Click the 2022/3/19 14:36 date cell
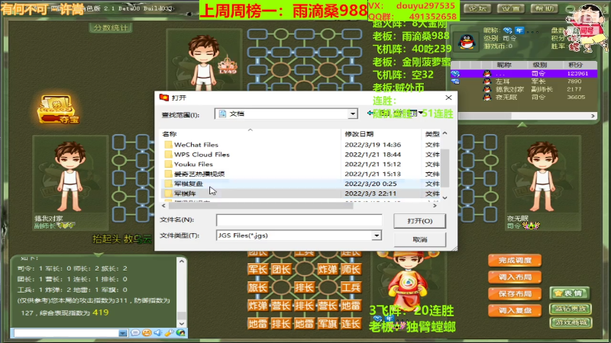Viewport: 611px width, 343px height. [373, 145]
